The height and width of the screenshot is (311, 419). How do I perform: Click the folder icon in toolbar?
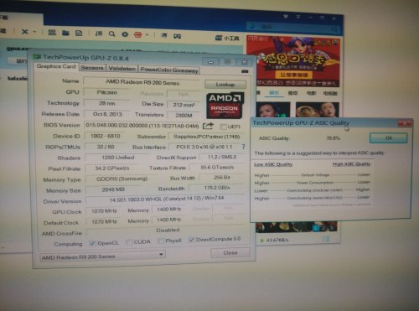coord(65,34)
